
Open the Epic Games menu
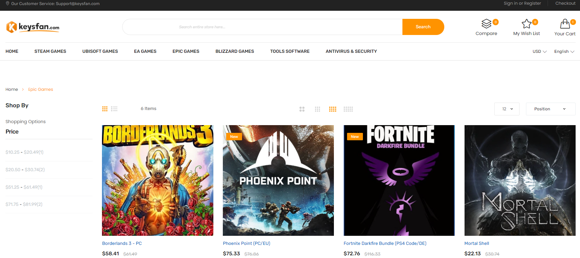(x=186, y=51)
